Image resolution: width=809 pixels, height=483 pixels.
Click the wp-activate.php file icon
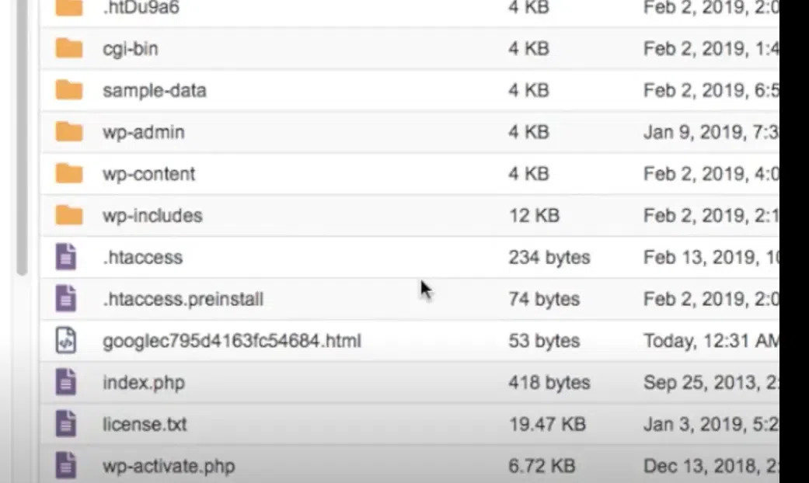[67, 466]
